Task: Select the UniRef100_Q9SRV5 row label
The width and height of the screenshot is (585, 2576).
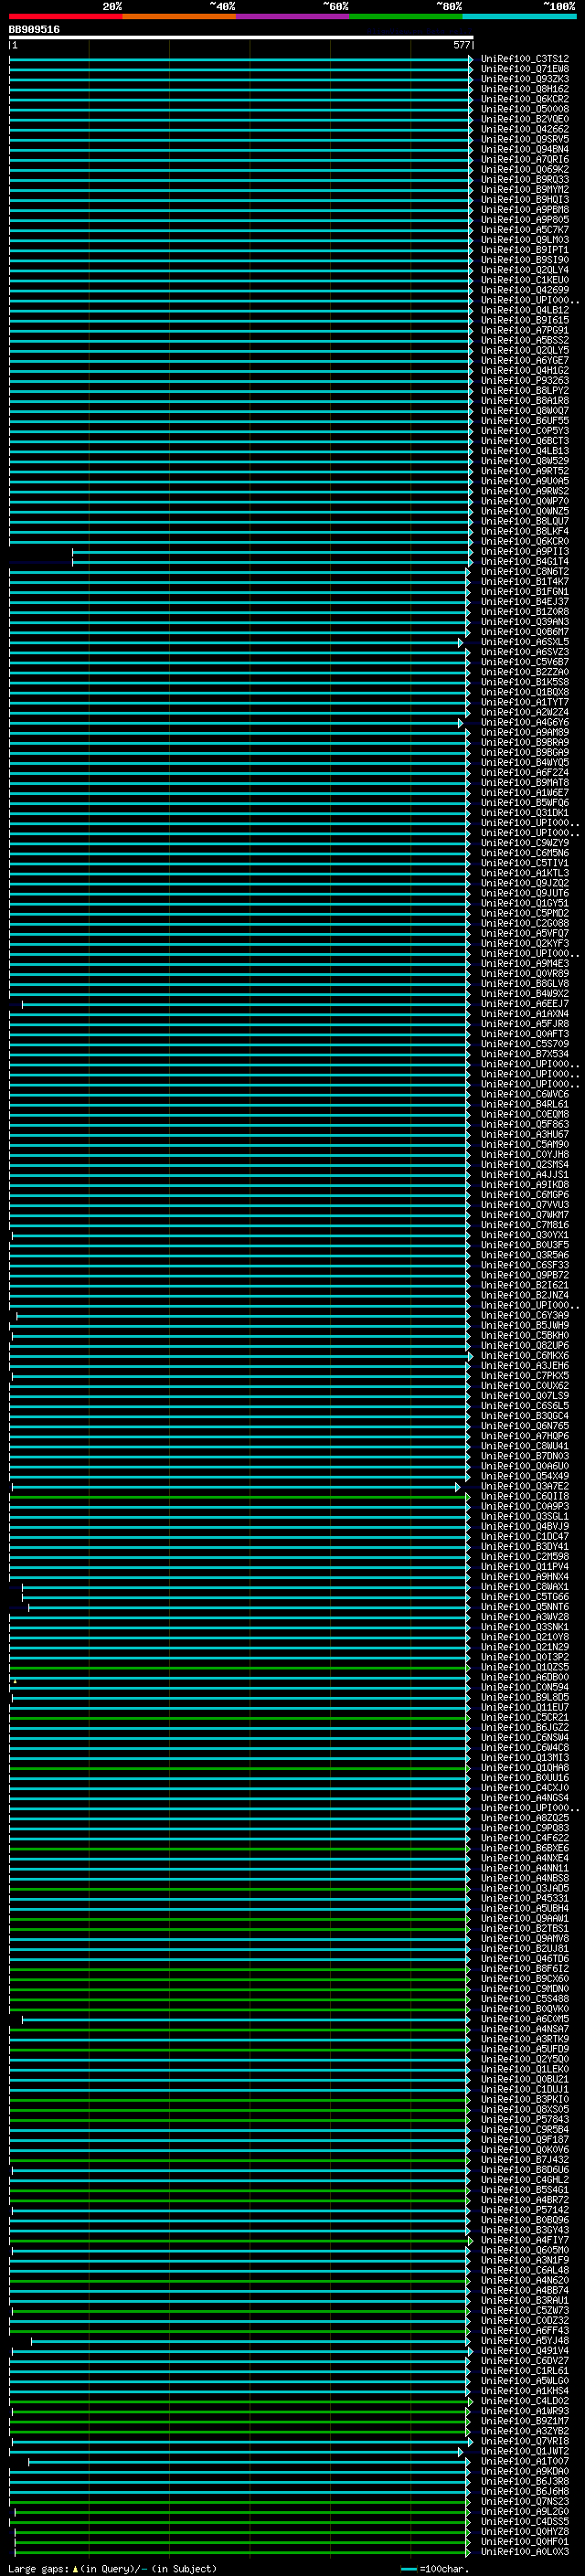Action: pyautogui.click(x=525, y=139)
